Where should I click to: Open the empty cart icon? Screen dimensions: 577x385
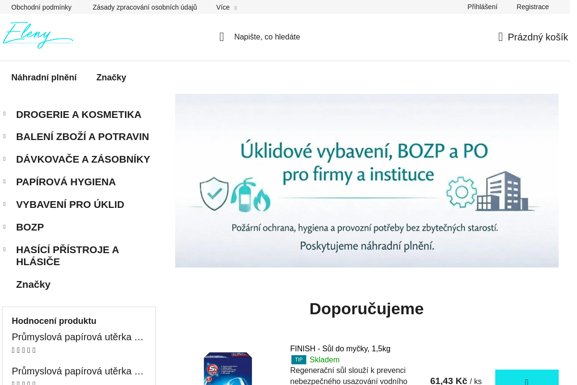[501, 37]
